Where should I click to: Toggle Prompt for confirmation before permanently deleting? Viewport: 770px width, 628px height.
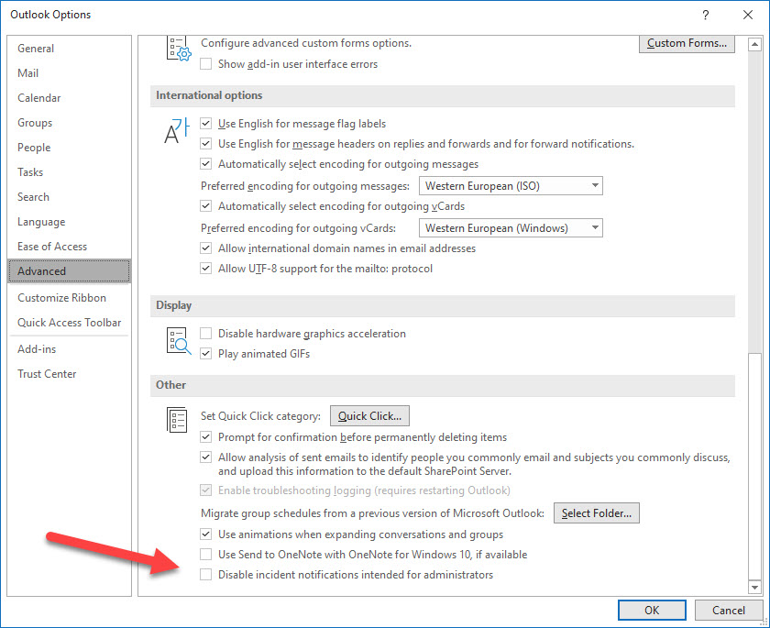click(x=205, y=437)
